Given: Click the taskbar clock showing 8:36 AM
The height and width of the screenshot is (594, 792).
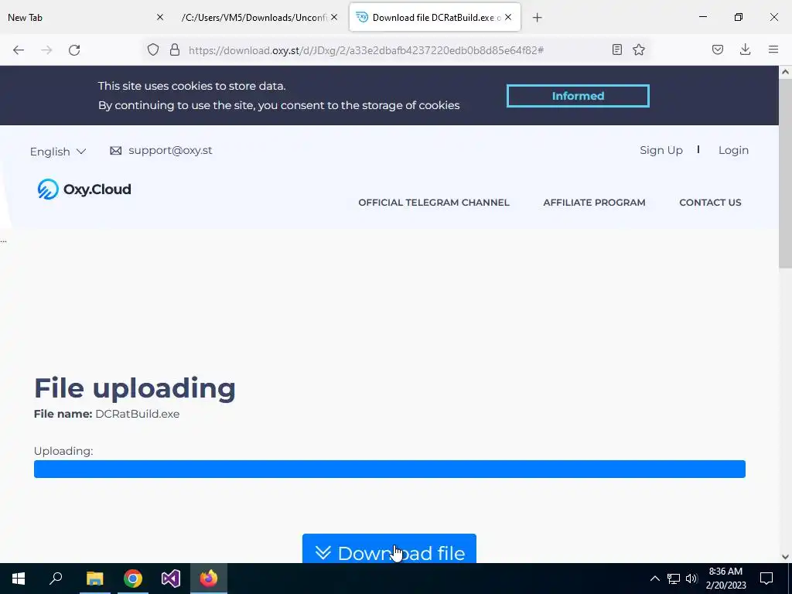Looking at the screenshot, I should [x=725, y=579].
